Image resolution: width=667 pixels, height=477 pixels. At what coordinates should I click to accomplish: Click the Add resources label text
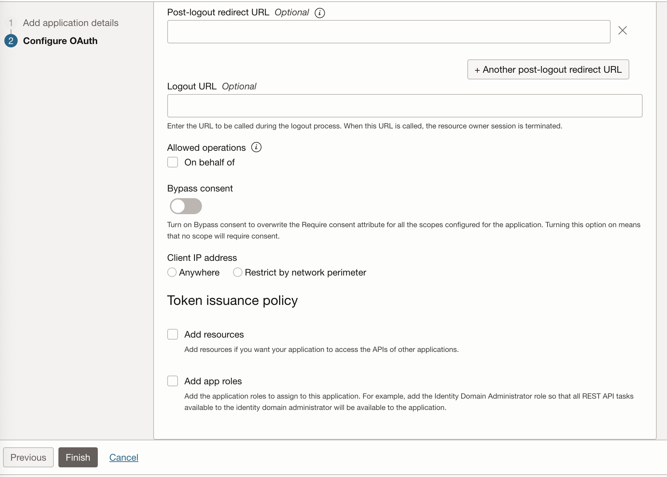click(214, 334)
